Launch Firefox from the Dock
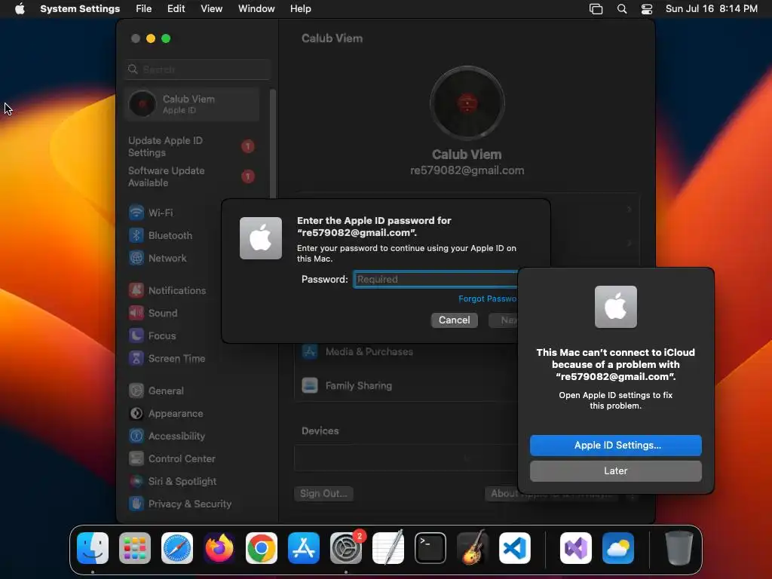Screen dimensions: 772x579 [219, 548]
